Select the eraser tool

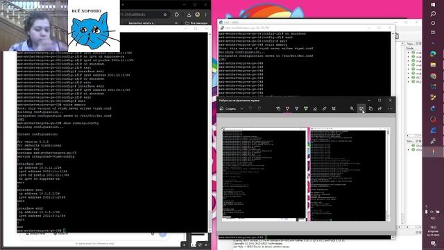315,108
